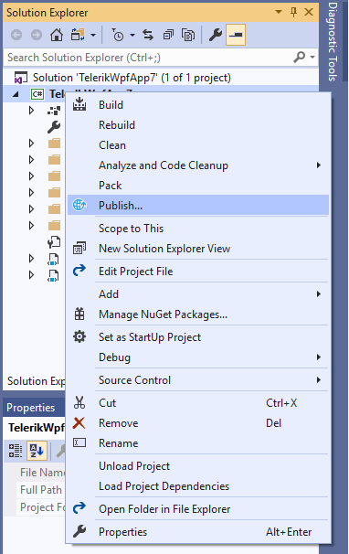Close the Solution Explorer panel

coord(309,13)
